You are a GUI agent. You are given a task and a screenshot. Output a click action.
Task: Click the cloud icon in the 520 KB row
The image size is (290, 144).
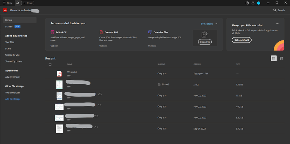tap(96, 116)
